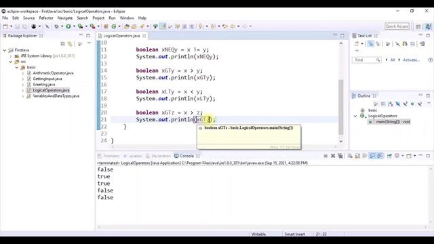Click the Pin Console icon
The width and height of the screenshot is (434, 244).
click(389, 156)
